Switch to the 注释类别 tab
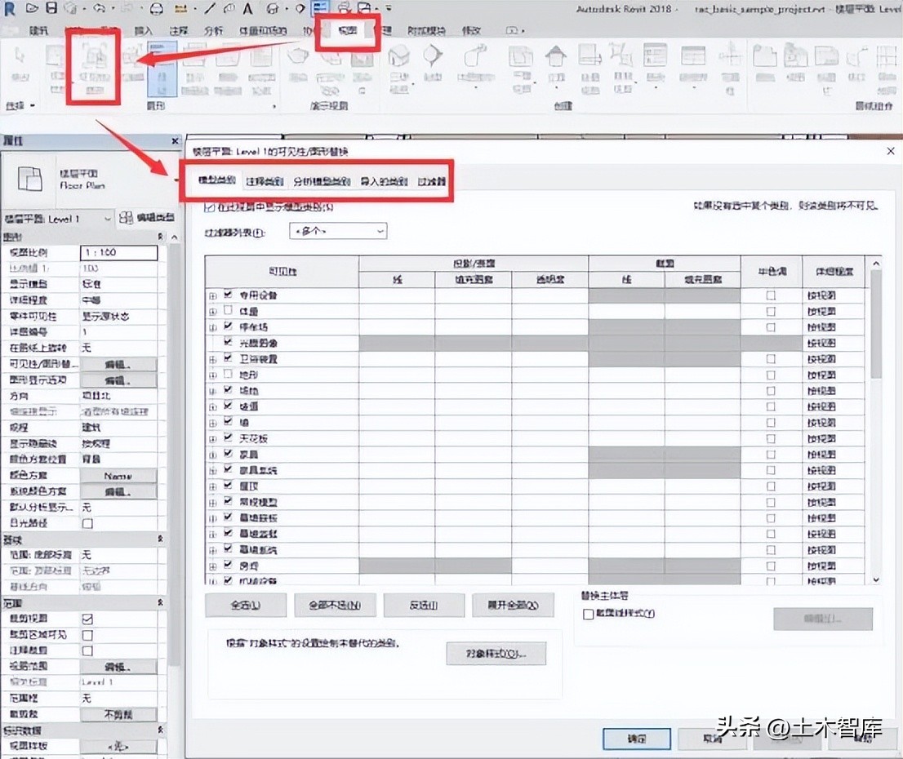 265,181
